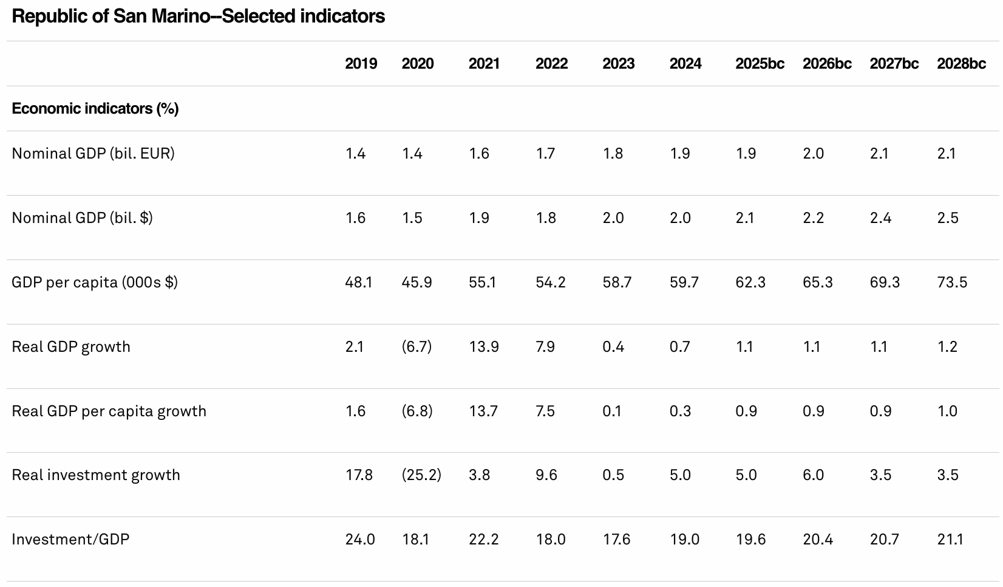
Task: Click the 2021 Real GDP growth value 13.9
Action: tap(484, 346)
